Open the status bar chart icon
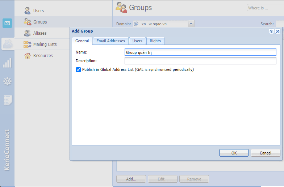This screenshot has height=187, width=284. point(7,63)
